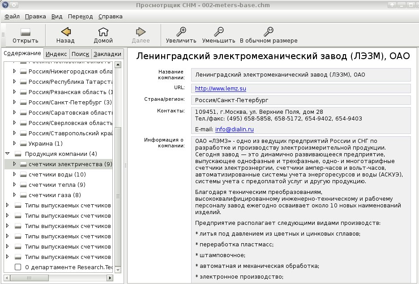Switch to the Поиск tab
Image resolution: width=419 pixels, height=284 pixels.
click(x=80, y=54)
